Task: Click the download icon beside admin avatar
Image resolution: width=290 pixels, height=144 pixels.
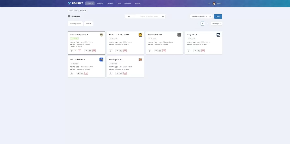Action: tap(209, 3)
